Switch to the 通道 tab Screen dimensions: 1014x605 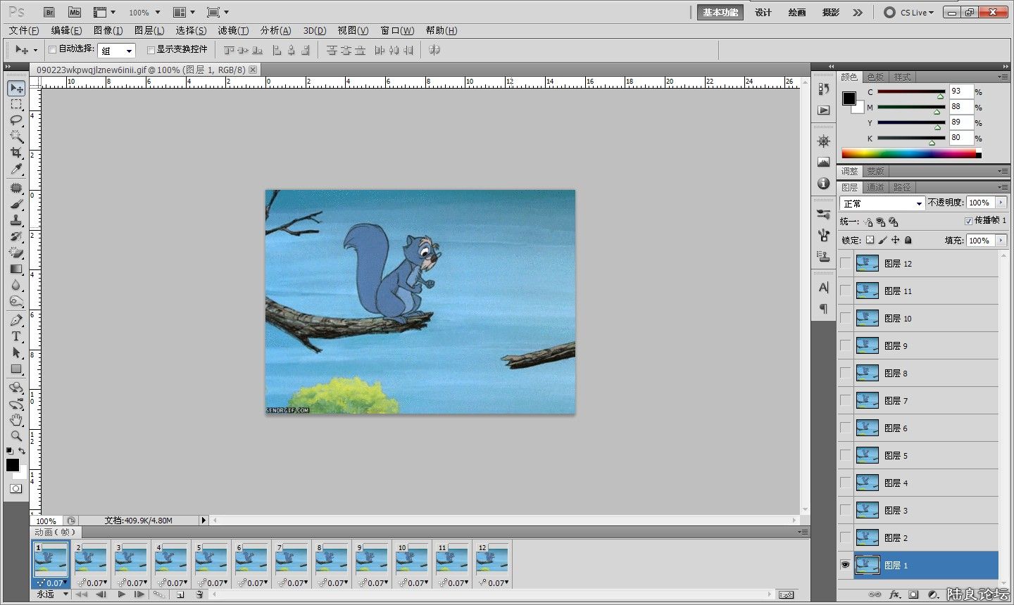point(875,187)
